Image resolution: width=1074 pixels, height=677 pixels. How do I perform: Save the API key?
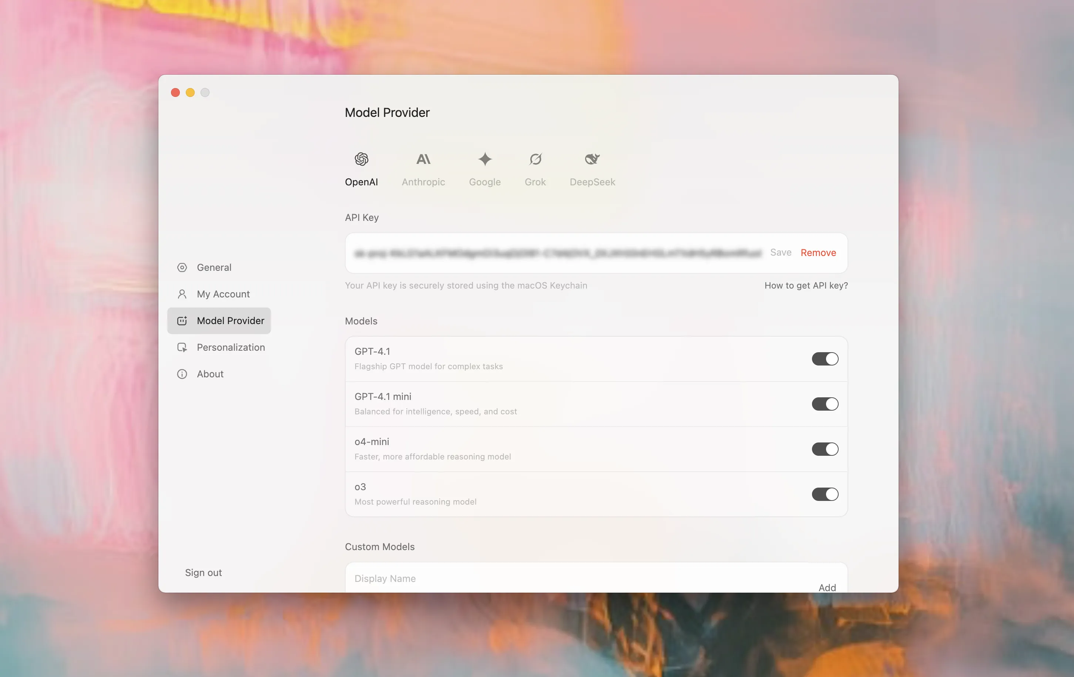(x=781, y=252)
